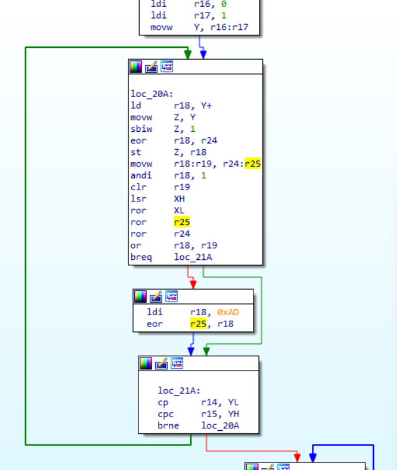Click color icon of loc_20A node
397x470 pixels.
click(135, 67)
